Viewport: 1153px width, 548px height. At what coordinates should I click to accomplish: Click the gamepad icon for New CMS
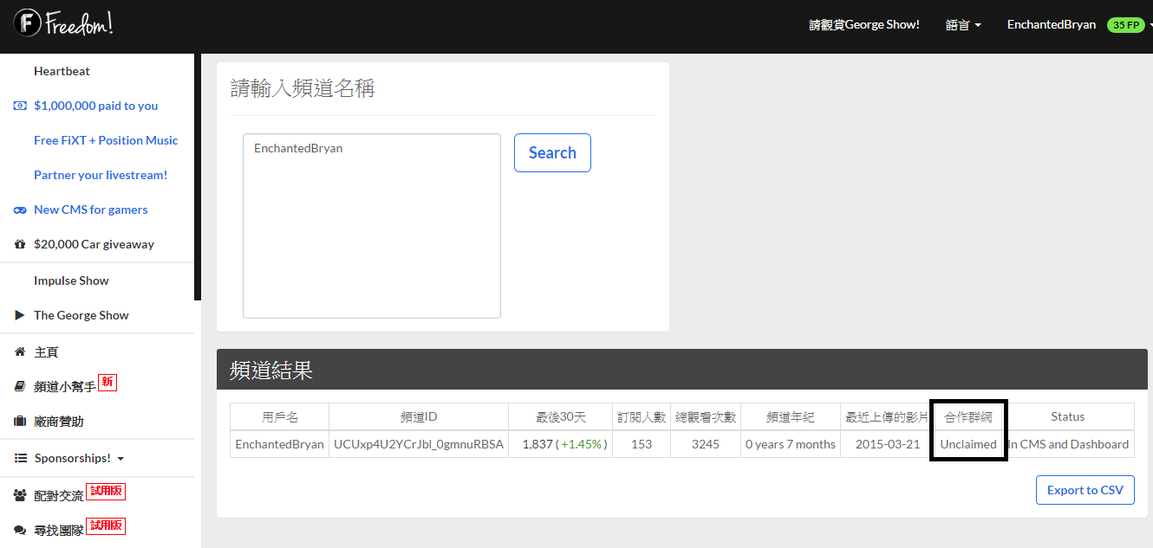(x=20, y=210)
